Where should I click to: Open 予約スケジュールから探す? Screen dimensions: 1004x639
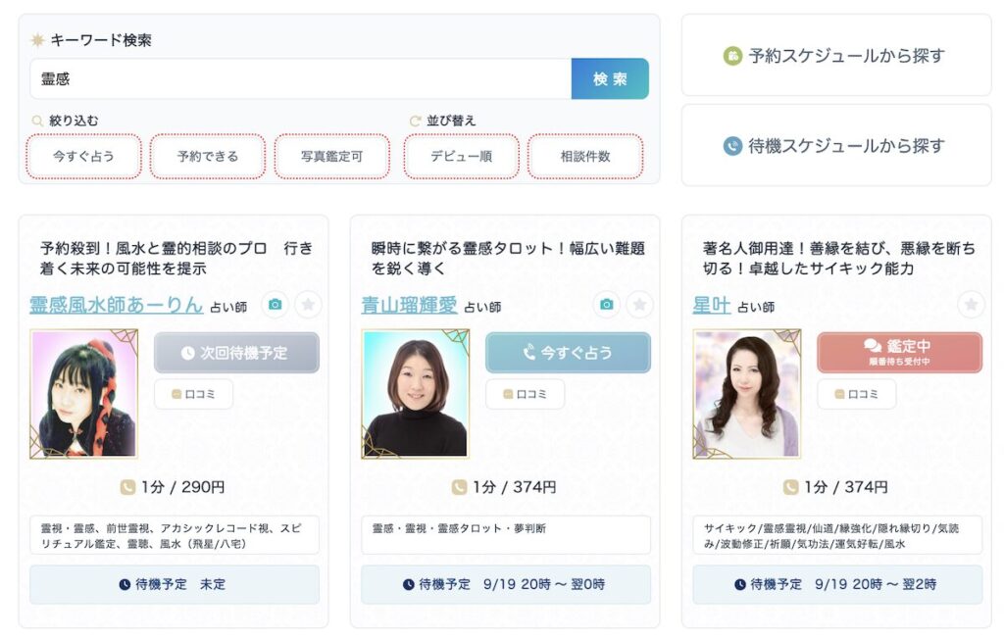pos(836,56)
